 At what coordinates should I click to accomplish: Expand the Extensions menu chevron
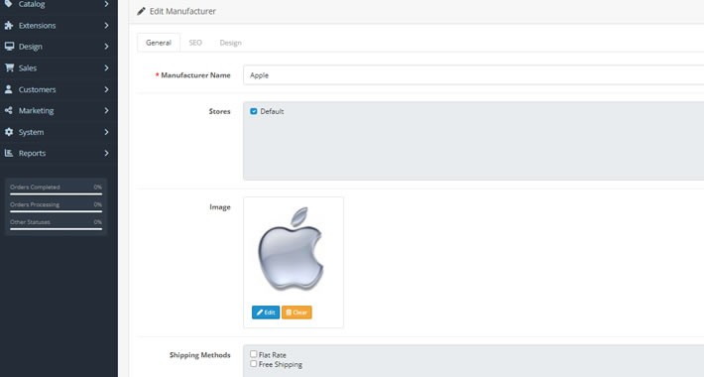(x=106, y=26)
